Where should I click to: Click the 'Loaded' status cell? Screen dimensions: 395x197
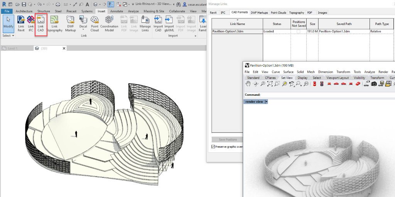pyautogui.click(x=277, y=32)
